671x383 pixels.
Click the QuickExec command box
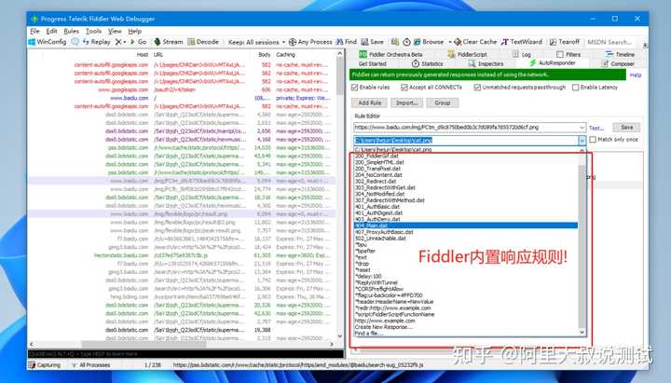click(185, 354)
